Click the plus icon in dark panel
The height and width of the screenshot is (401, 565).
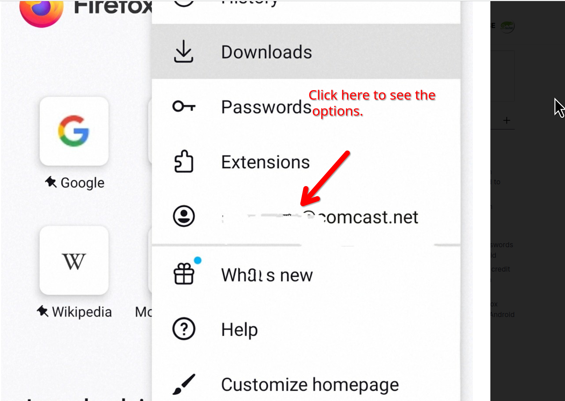coord(506,120)
